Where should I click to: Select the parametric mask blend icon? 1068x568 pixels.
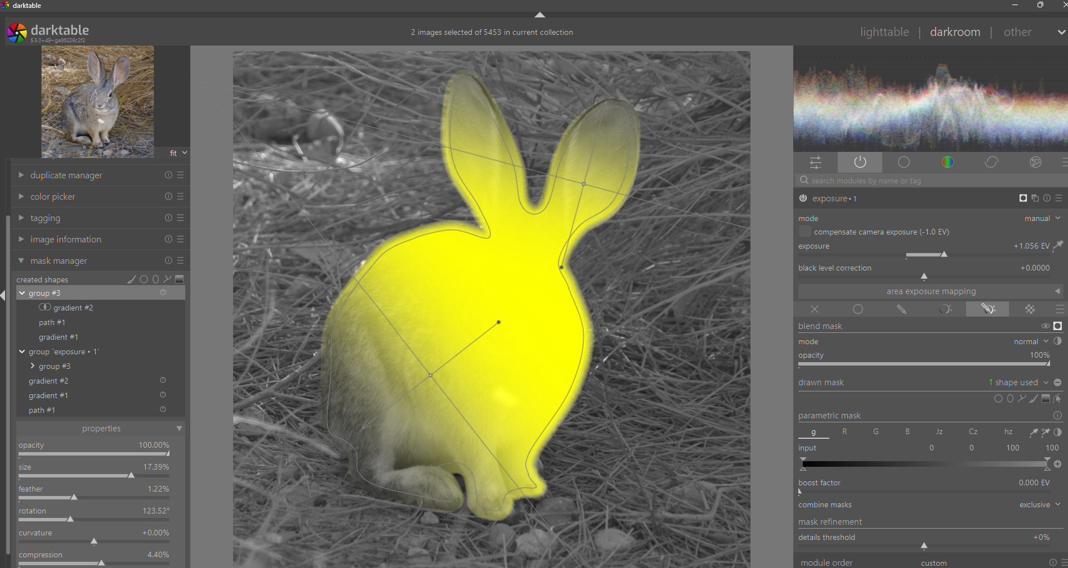pyautogui.click(x=945, y=309)
